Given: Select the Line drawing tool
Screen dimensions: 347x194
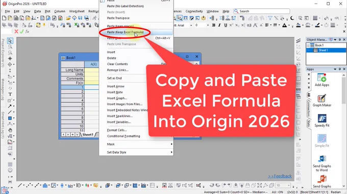Looking at the screenshot, I should click(10, 112).
